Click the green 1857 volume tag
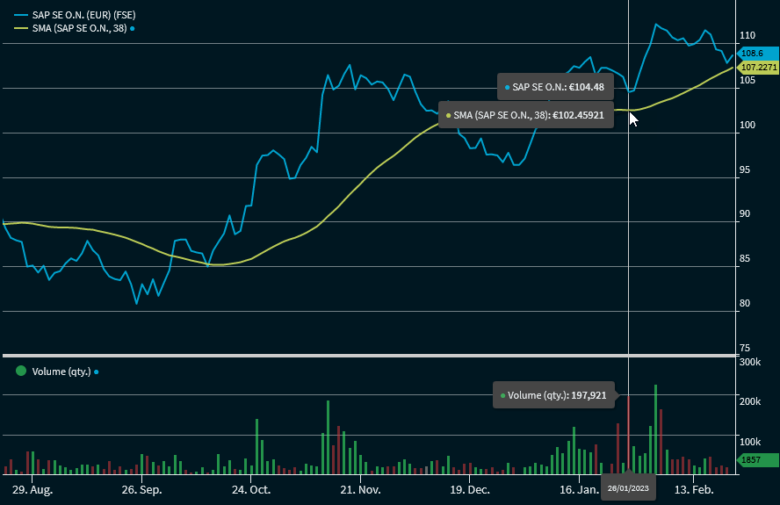This screenshot has width=780, height=505. point(754,459)
